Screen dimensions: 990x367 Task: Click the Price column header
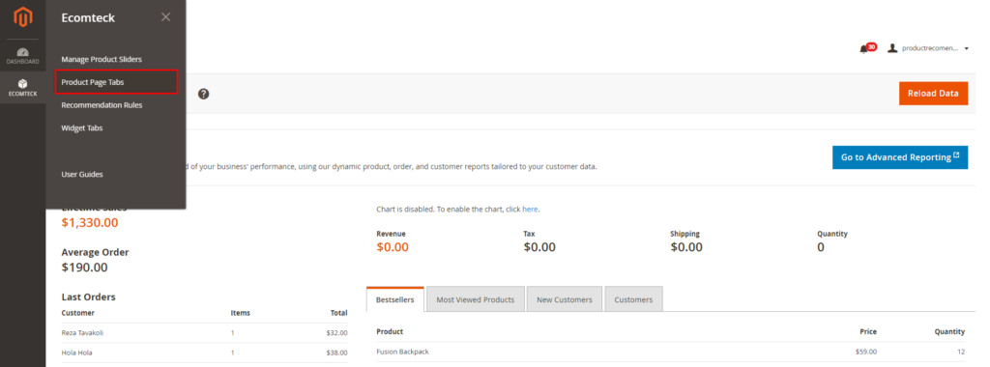click(x=869, y=331)
